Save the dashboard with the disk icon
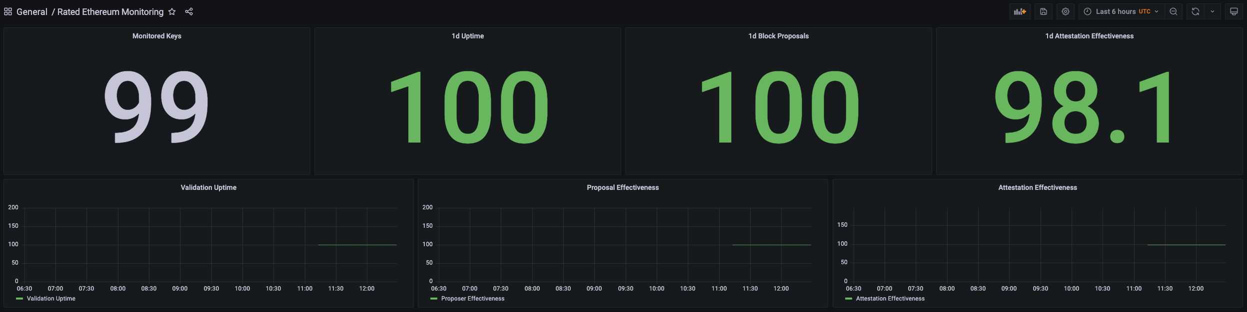The height and width of the screenshot is (312, 1247). [1044, 11]
